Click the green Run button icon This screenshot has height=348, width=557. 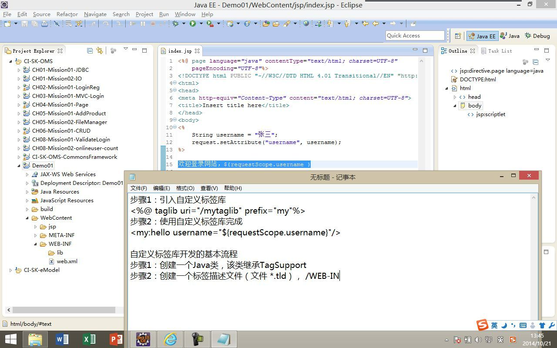193,23
